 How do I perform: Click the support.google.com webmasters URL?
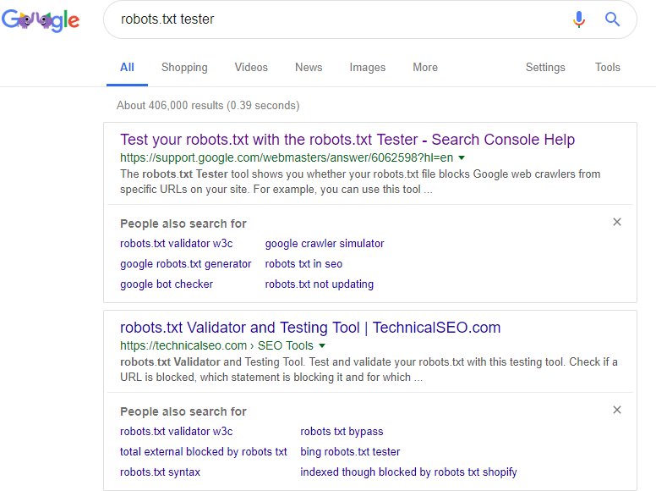click(x=287, y=158)
